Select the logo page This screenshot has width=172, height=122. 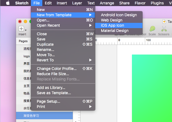24,56
